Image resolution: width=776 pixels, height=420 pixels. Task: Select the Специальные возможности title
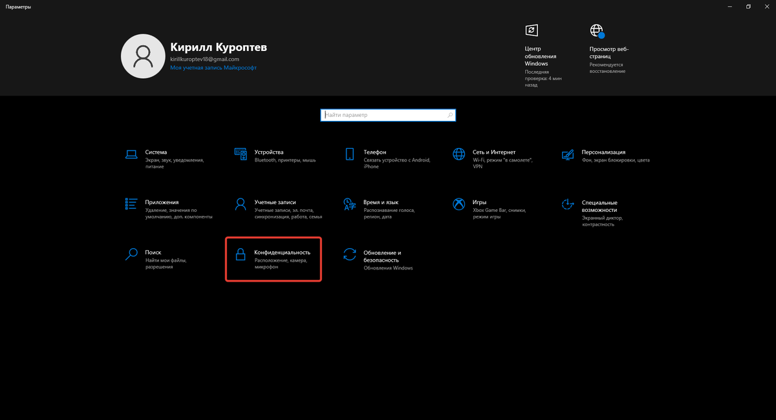600,206
